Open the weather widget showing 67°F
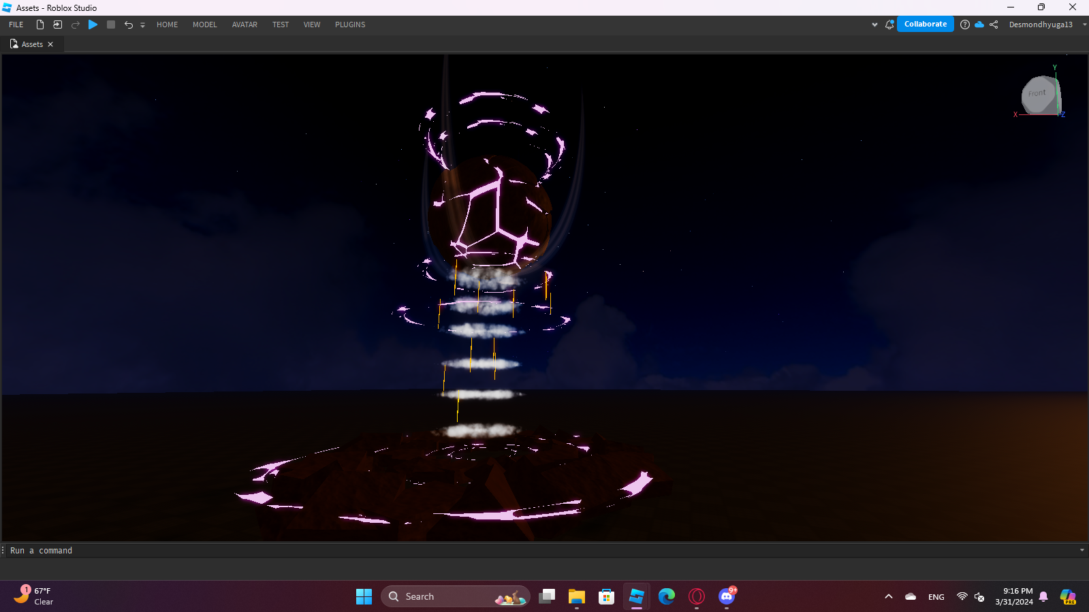This screenshot has height=612, width=1089. pos(34,596)
